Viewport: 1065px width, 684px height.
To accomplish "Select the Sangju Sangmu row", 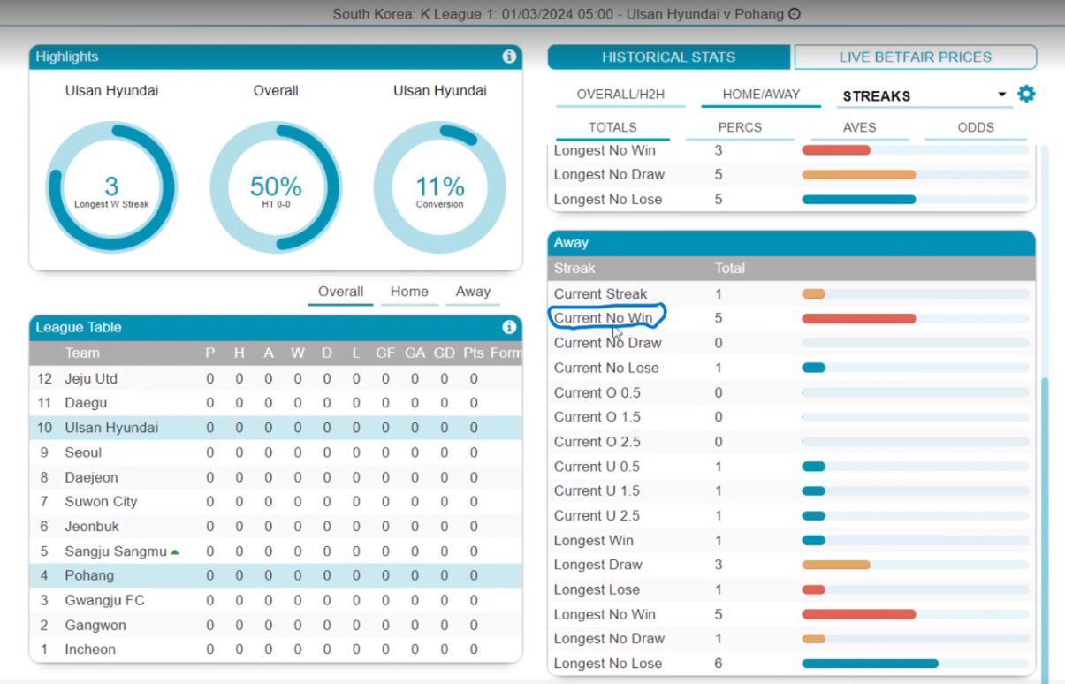I will coord(276,551).
